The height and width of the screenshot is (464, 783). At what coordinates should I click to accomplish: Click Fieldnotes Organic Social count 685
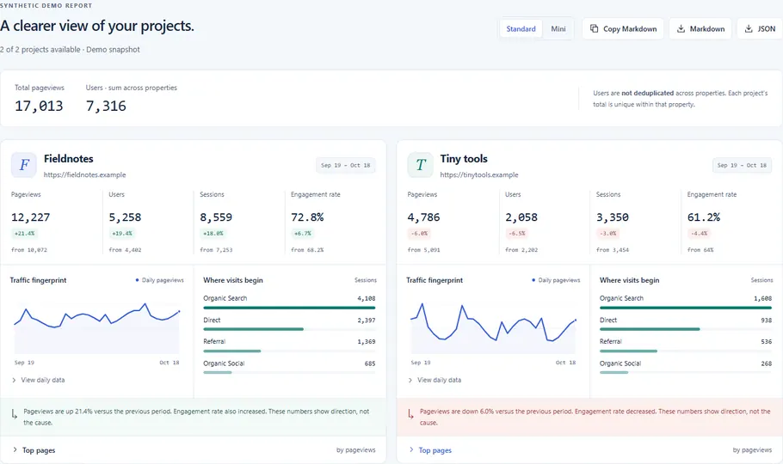[x=369, y=363]
